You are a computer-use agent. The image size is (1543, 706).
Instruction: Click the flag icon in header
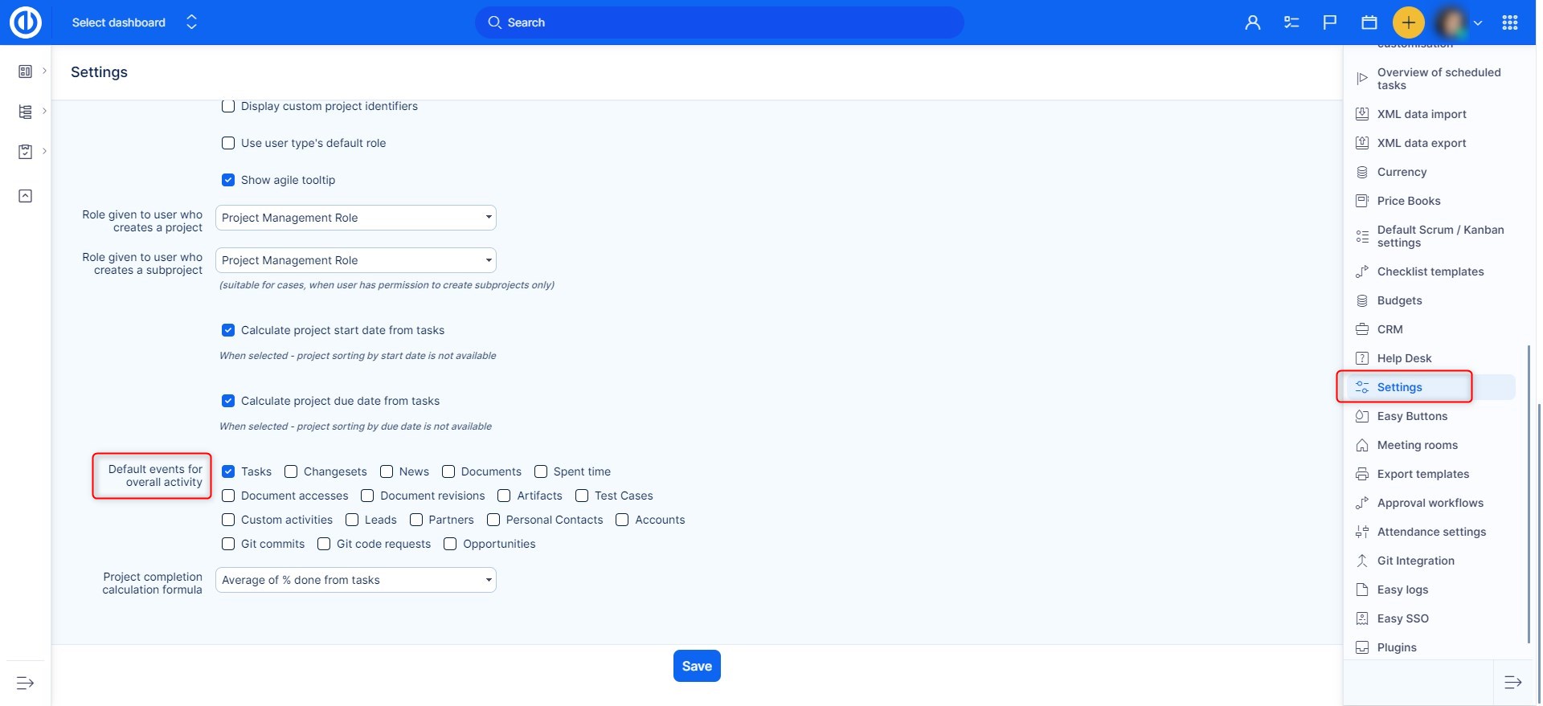tap(1330, 22)
